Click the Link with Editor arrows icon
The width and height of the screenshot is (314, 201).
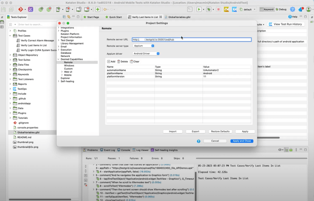(69, 17)
